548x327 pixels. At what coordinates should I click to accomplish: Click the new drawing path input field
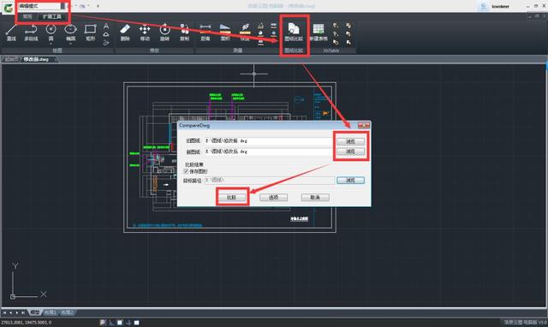click(268, 152)
